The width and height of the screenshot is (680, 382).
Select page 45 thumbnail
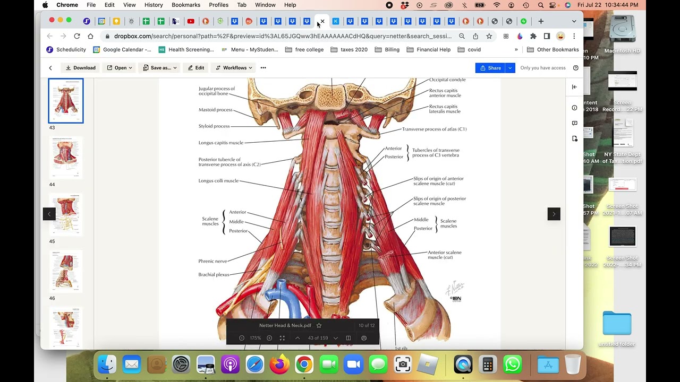pos(66,214)
